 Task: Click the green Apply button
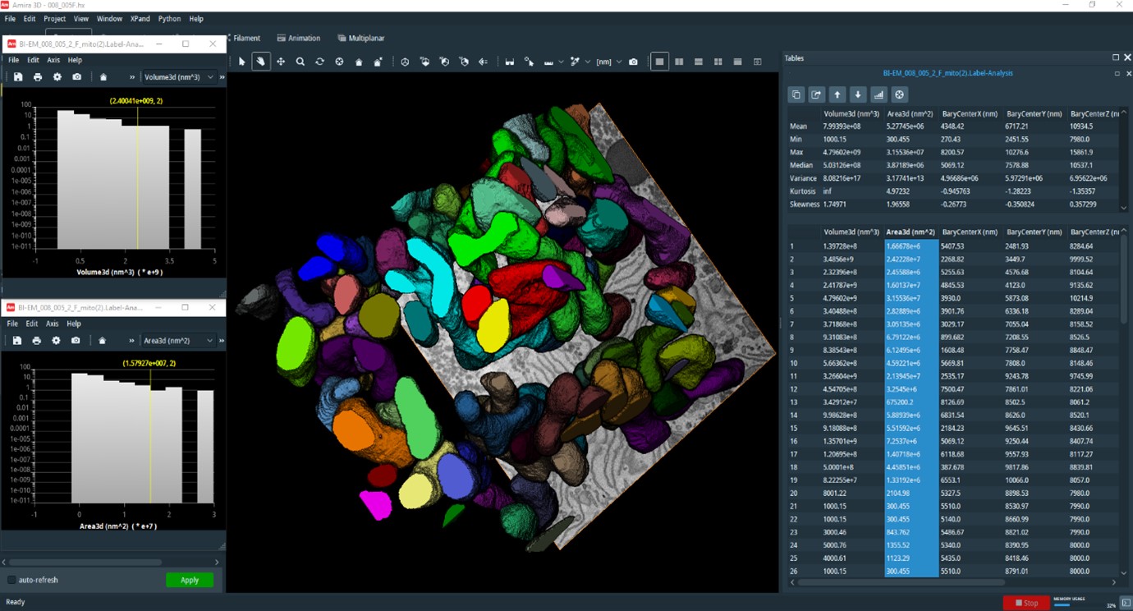tap(190, 580)
